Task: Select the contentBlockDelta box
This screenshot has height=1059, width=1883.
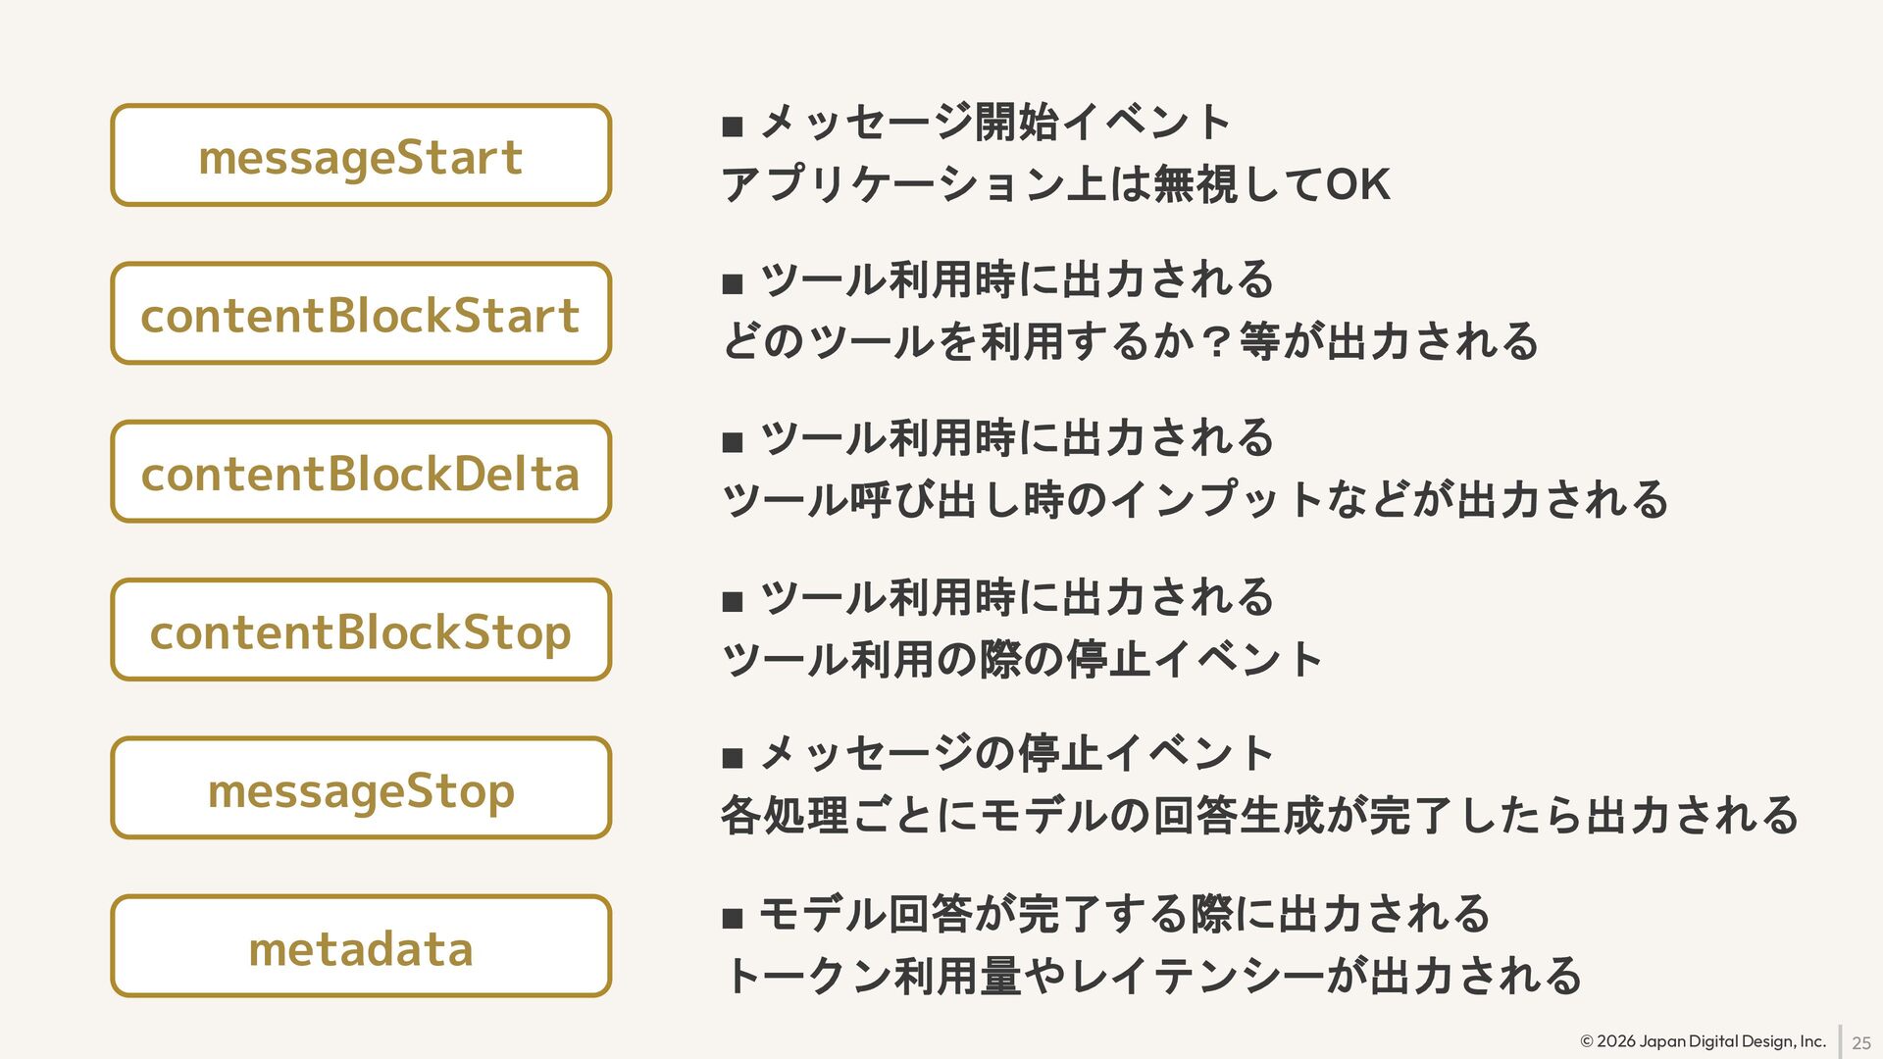Action: (x=361, y=473)
